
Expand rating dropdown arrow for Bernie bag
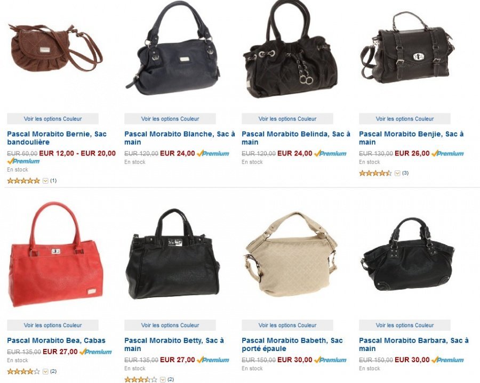click(x=45, y=181)
